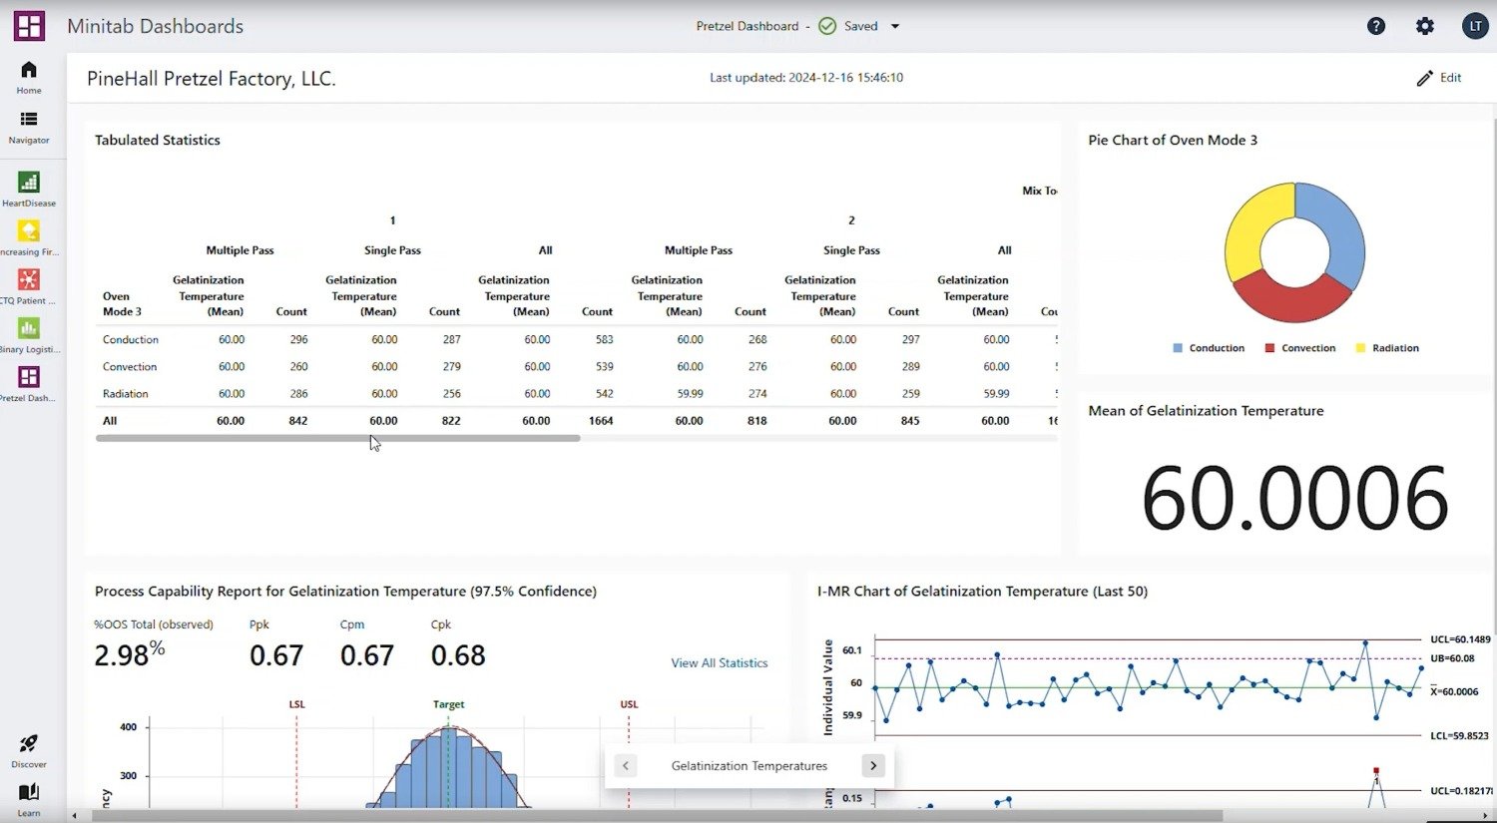Image resolution: width=1497 pixels, height=823 pixels.
Task: Open the Increasing Fir... dashboard icon
Action: pos(29,231)
